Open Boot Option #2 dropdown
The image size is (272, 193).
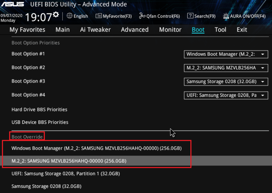(226, 68)
